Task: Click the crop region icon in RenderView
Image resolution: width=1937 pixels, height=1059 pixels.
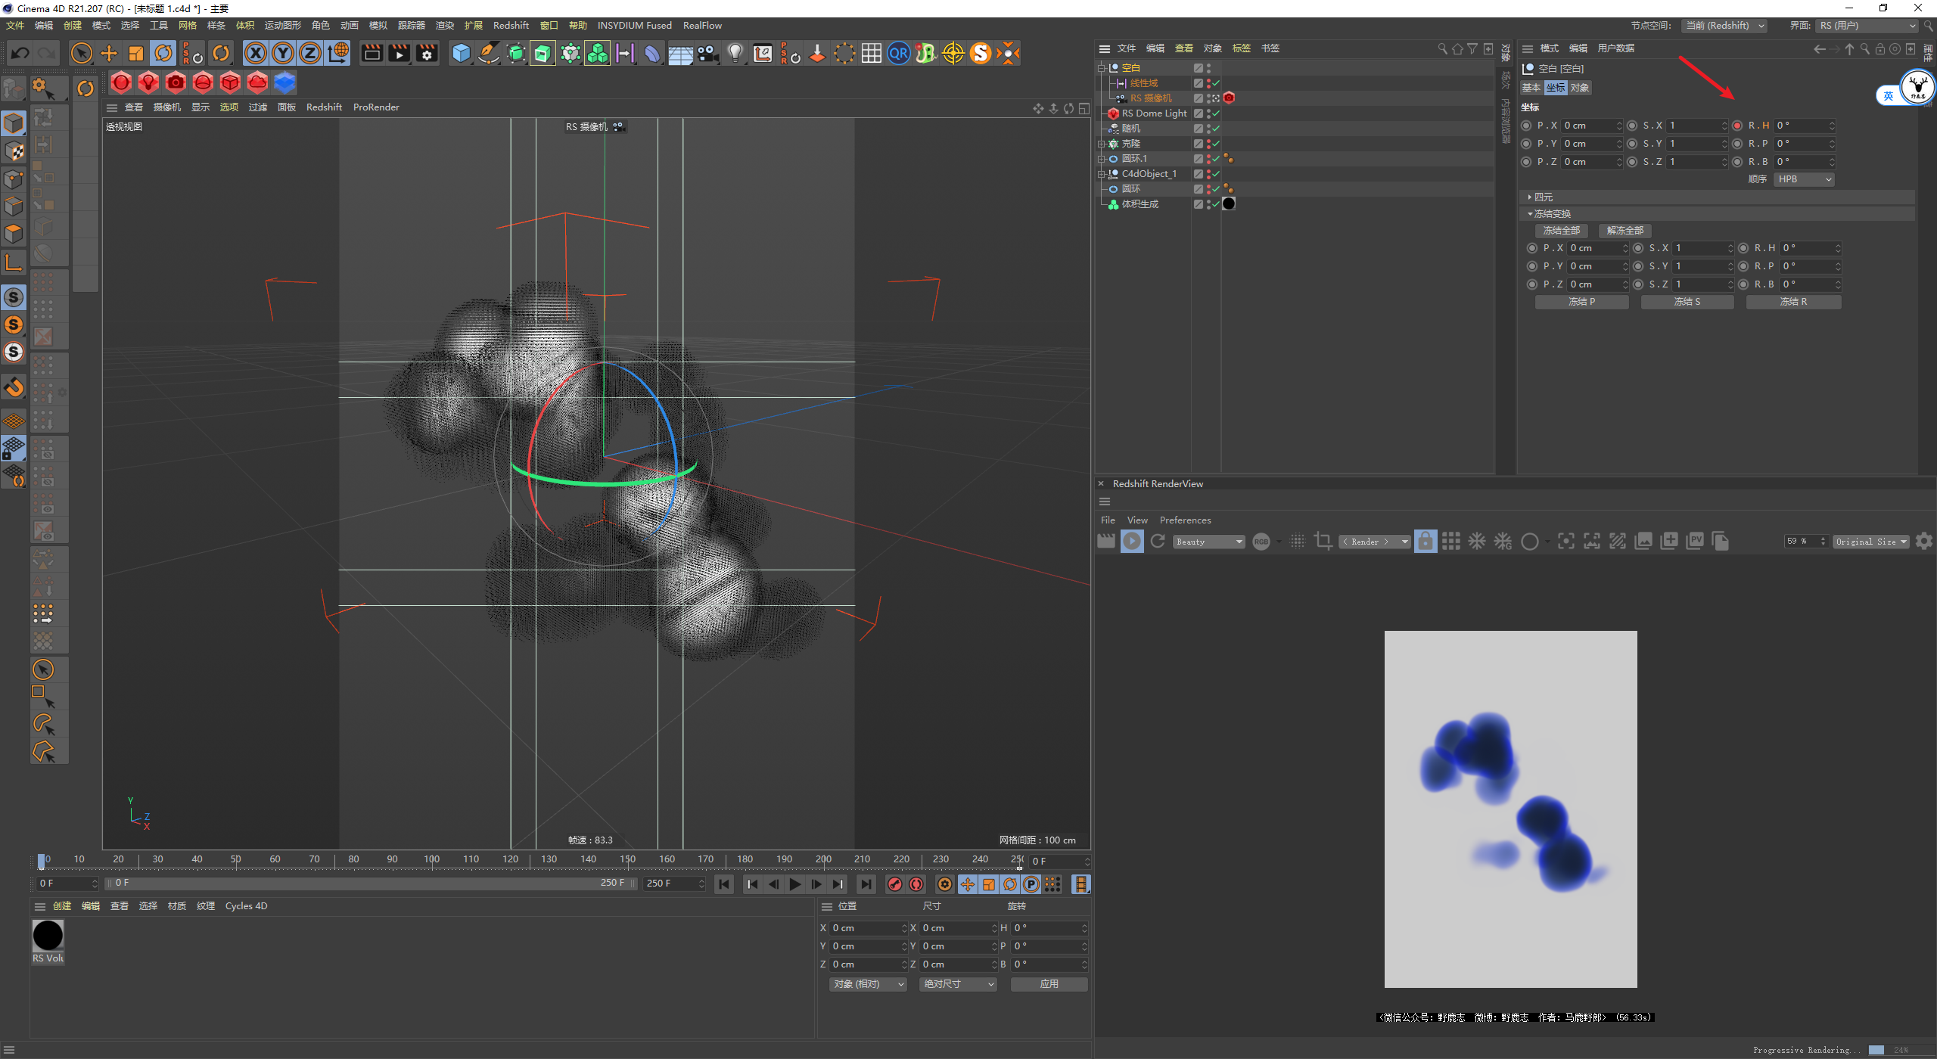Action: 1323,542
